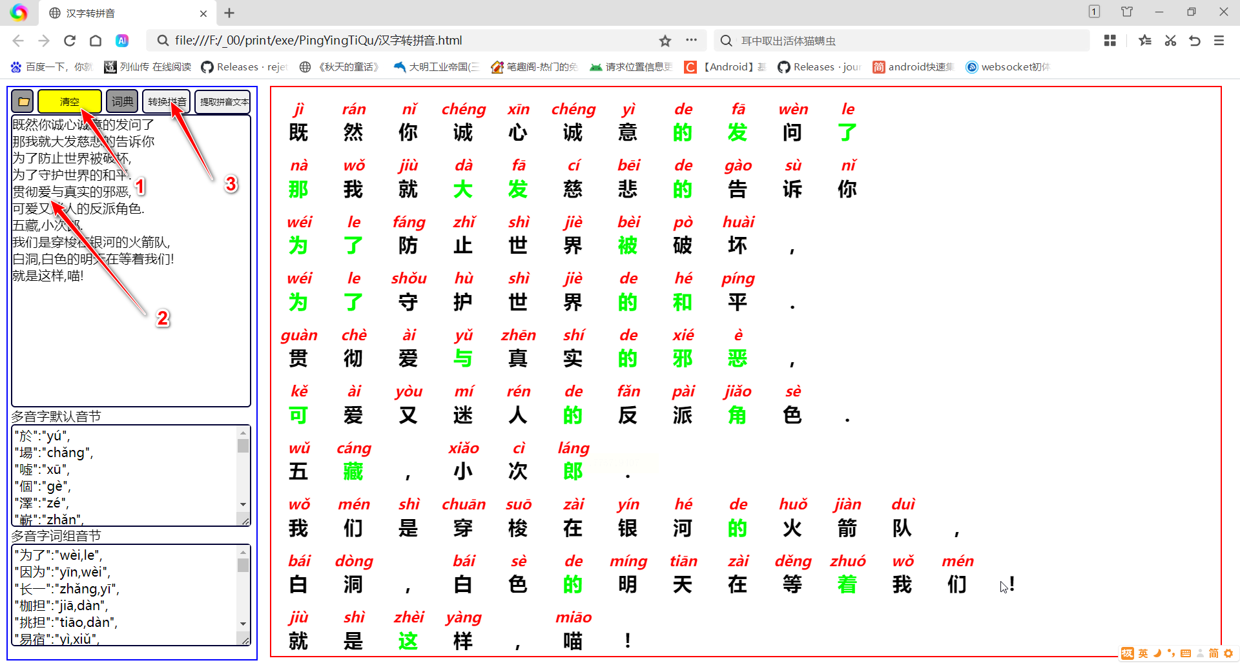This screenshot has width=1240, height=665.
Task: Open the apps grid icon
Action: pos(1110,41)
